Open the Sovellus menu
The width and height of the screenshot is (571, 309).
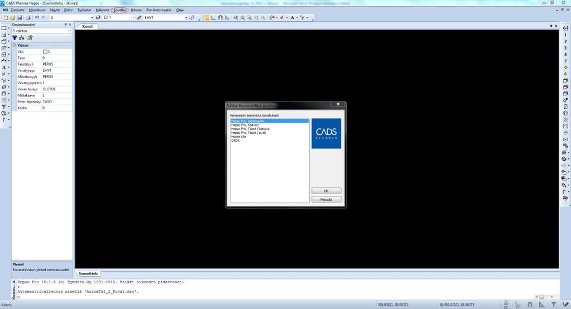pos(120,10)
